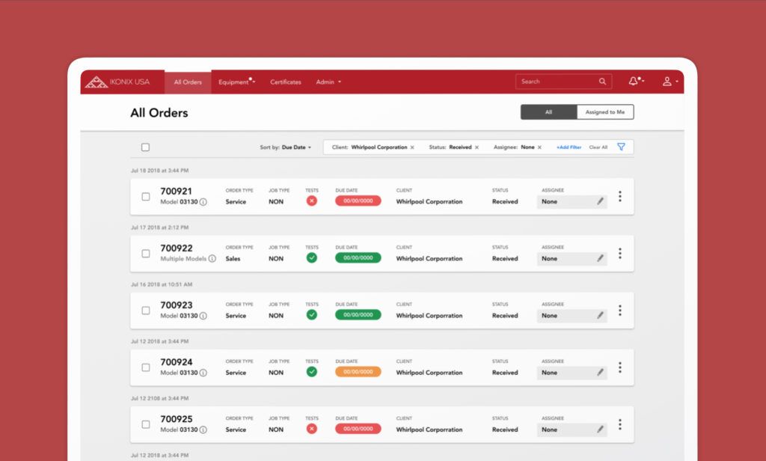Image resolution: width=766 pixels, height=461 pixels.
Task: Open order number 700924
Action: pyautogui.click(x=177, y=361)
